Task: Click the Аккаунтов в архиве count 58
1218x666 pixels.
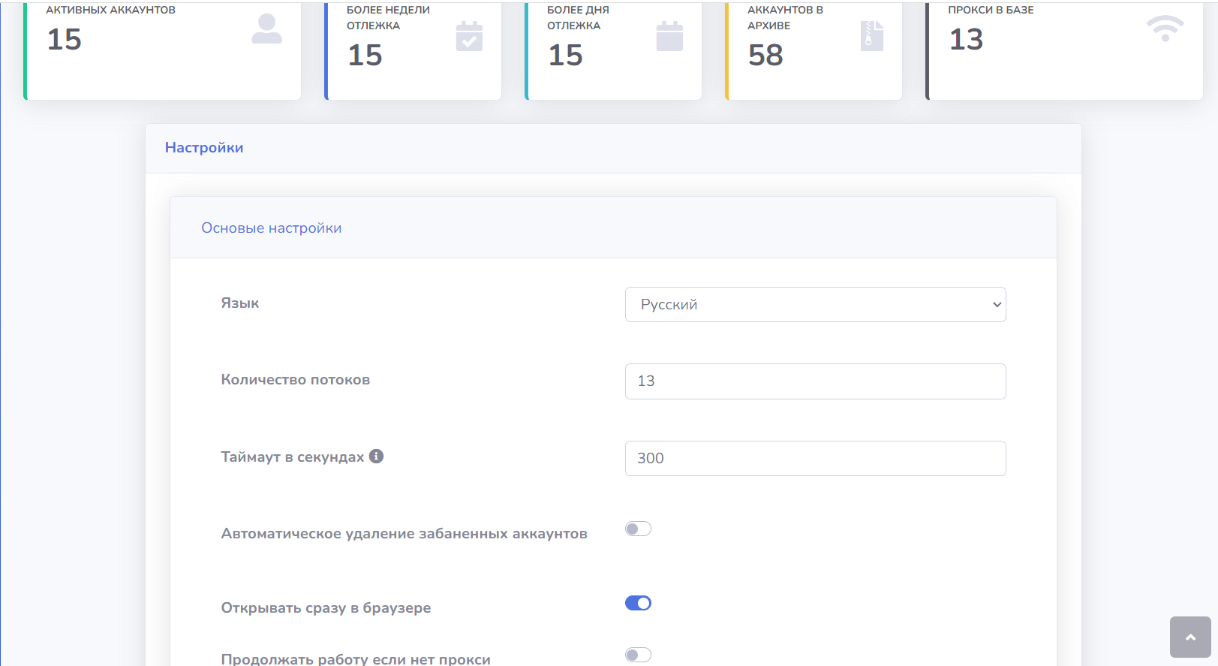Action: 765,56
